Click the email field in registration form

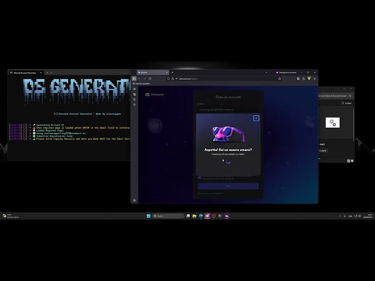[228, 109]
